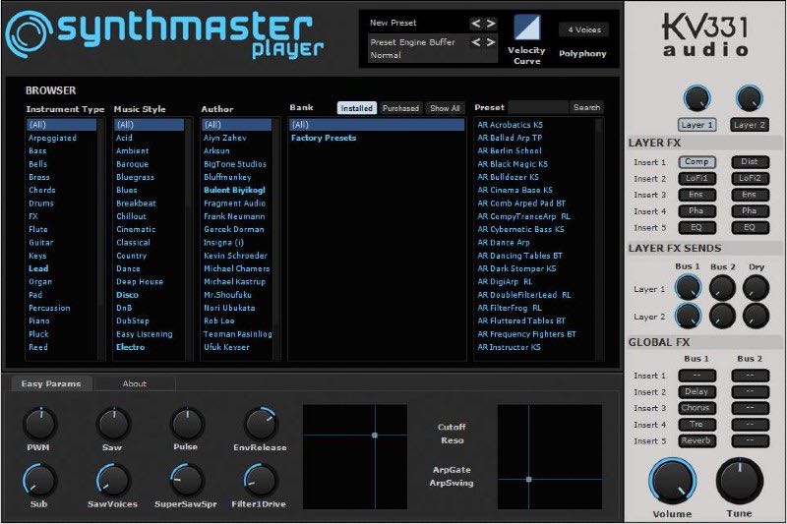This screenshot has width=787, height=524.
Task: Open the Preset Engine Buffer Normal selector
Action: point(415,48)
